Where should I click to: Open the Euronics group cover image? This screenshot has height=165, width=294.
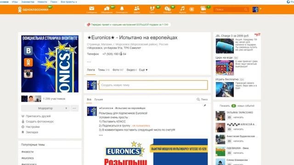(x=50, y=64)
